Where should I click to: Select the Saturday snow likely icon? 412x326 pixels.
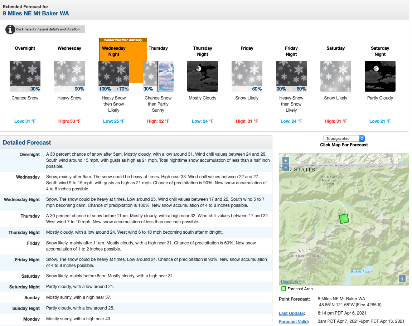pos(336,76)
